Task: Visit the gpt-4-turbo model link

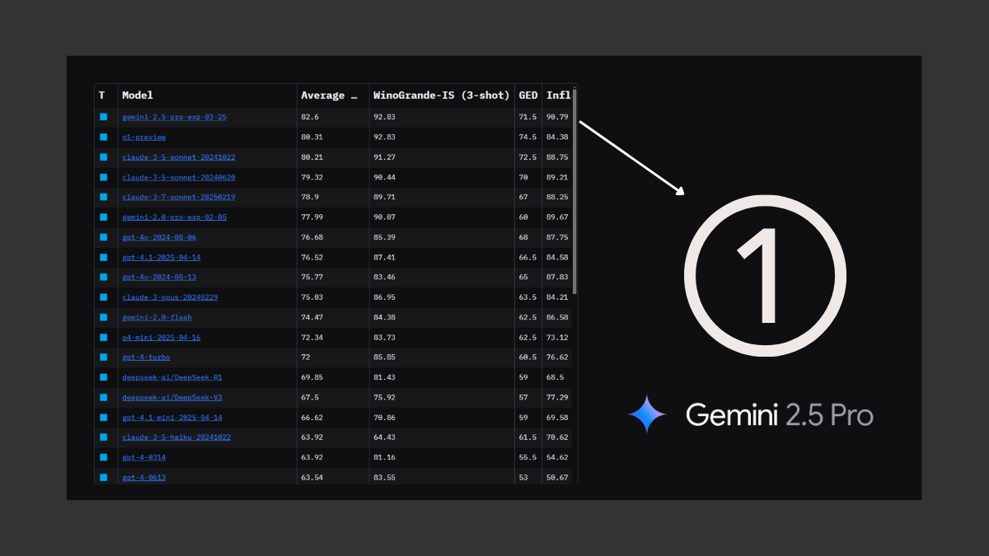Action: point(146,357)
